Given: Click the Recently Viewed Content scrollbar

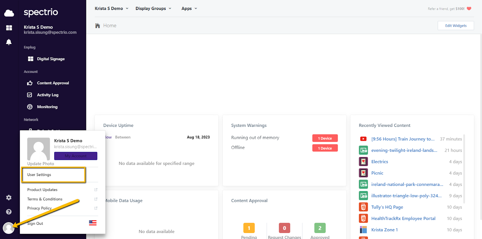Looking at the screenshot, I should coord(464,169).
